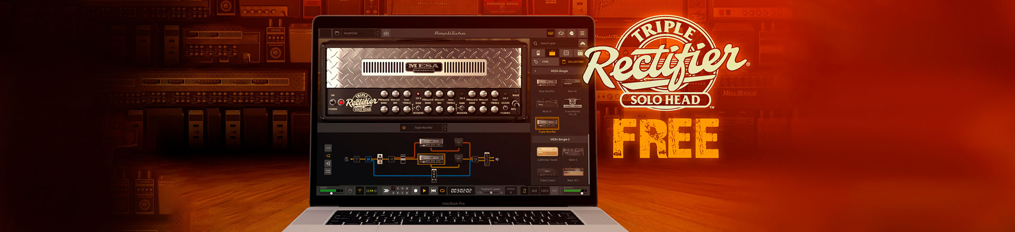This screenshot has width=1015, height=232.
Task: Click the 120.0 tempo value
Action: (545, 191)
